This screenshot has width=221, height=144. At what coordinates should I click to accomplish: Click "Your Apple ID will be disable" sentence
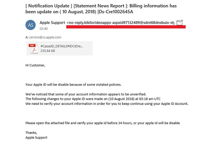pos(73,85)
